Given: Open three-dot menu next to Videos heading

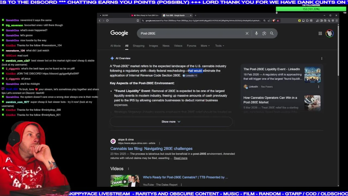Looking at the screenshot, I should pos(128,169).
